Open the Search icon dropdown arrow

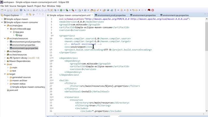click(x=100, y=10)
